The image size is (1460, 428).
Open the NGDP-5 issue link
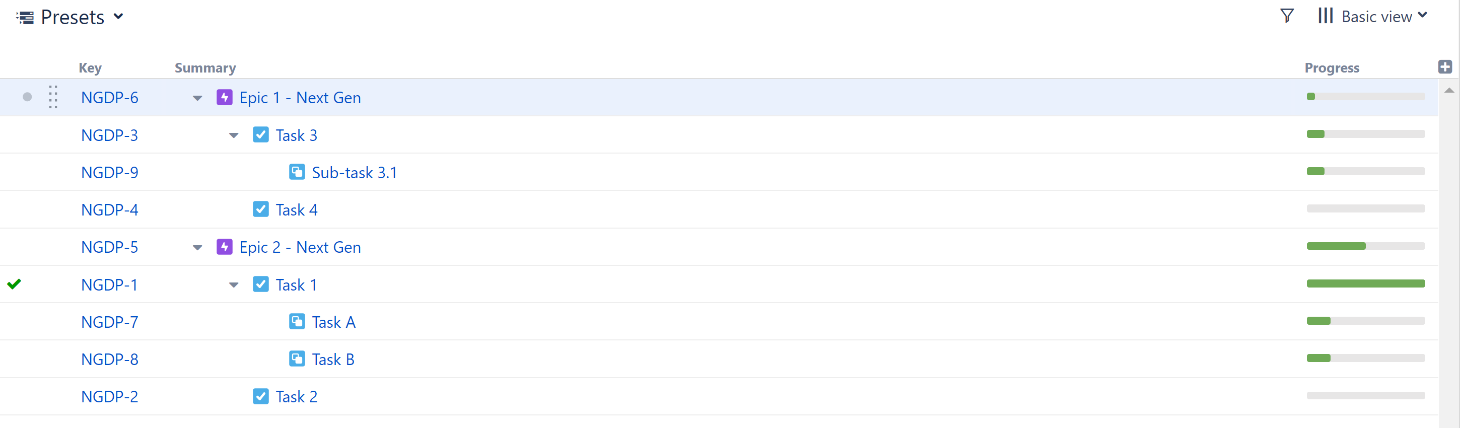pyautogui.click(x=109, y=247)
